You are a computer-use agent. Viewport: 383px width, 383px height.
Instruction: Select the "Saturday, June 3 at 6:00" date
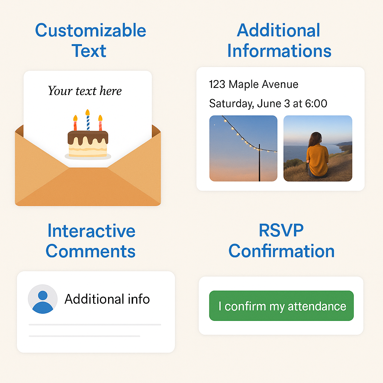268,103
